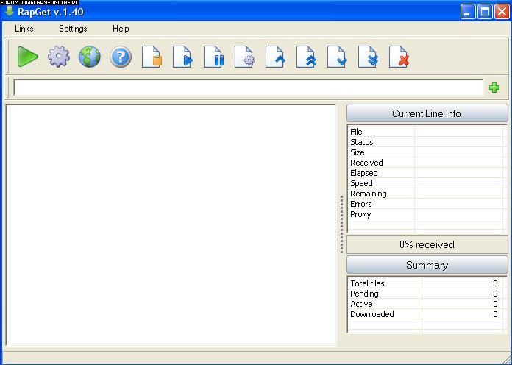Open the Links menu
The height and width of the screenshot is (365, 512).
[x=24, y=29]
